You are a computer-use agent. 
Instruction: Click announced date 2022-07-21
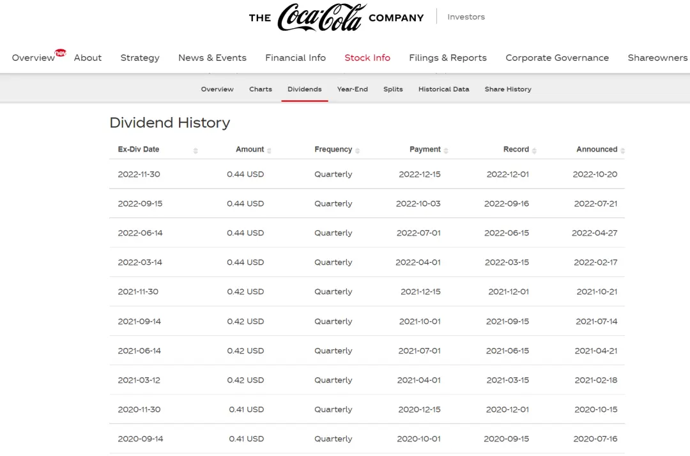coord(596,203)
